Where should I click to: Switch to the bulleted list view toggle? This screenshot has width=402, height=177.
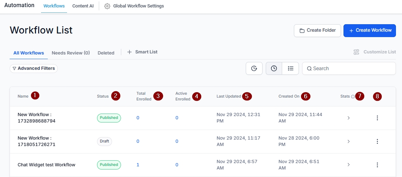click(290, 68)
